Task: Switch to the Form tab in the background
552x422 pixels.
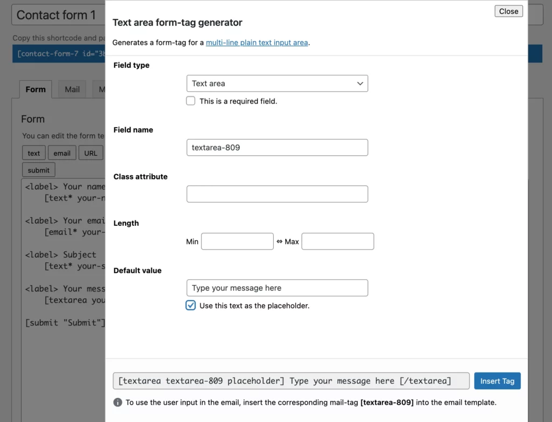Action: click(36, 89)
